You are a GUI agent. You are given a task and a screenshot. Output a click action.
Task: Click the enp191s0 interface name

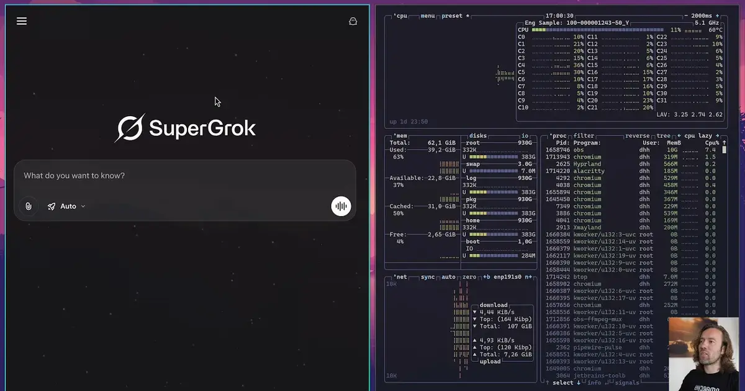[x=507, y=277]
